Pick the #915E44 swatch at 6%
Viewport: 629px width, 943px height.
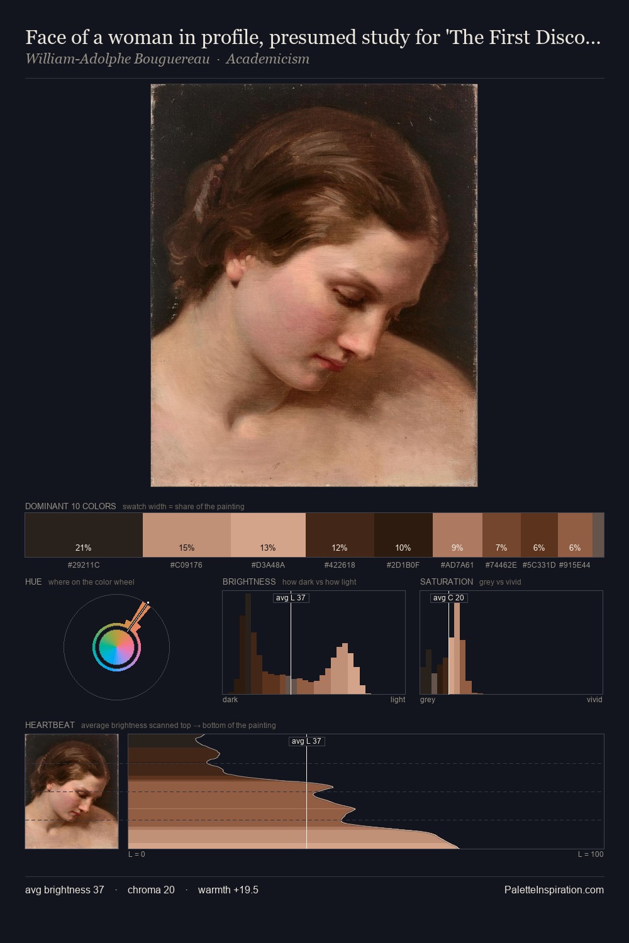[575, 535]
